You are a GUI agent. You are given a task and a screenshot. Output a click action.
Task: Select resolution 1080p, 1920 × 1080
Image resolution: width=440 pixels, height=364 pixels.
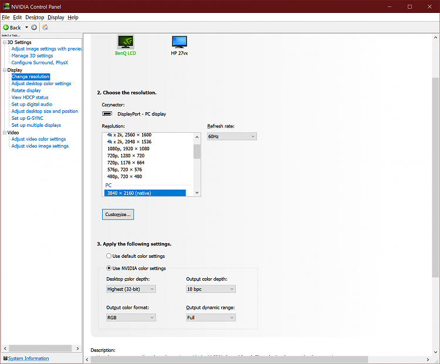click(x=128, y=149)
